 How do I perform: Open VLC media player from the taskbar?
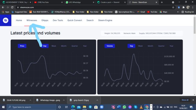(x=141, y=107)
